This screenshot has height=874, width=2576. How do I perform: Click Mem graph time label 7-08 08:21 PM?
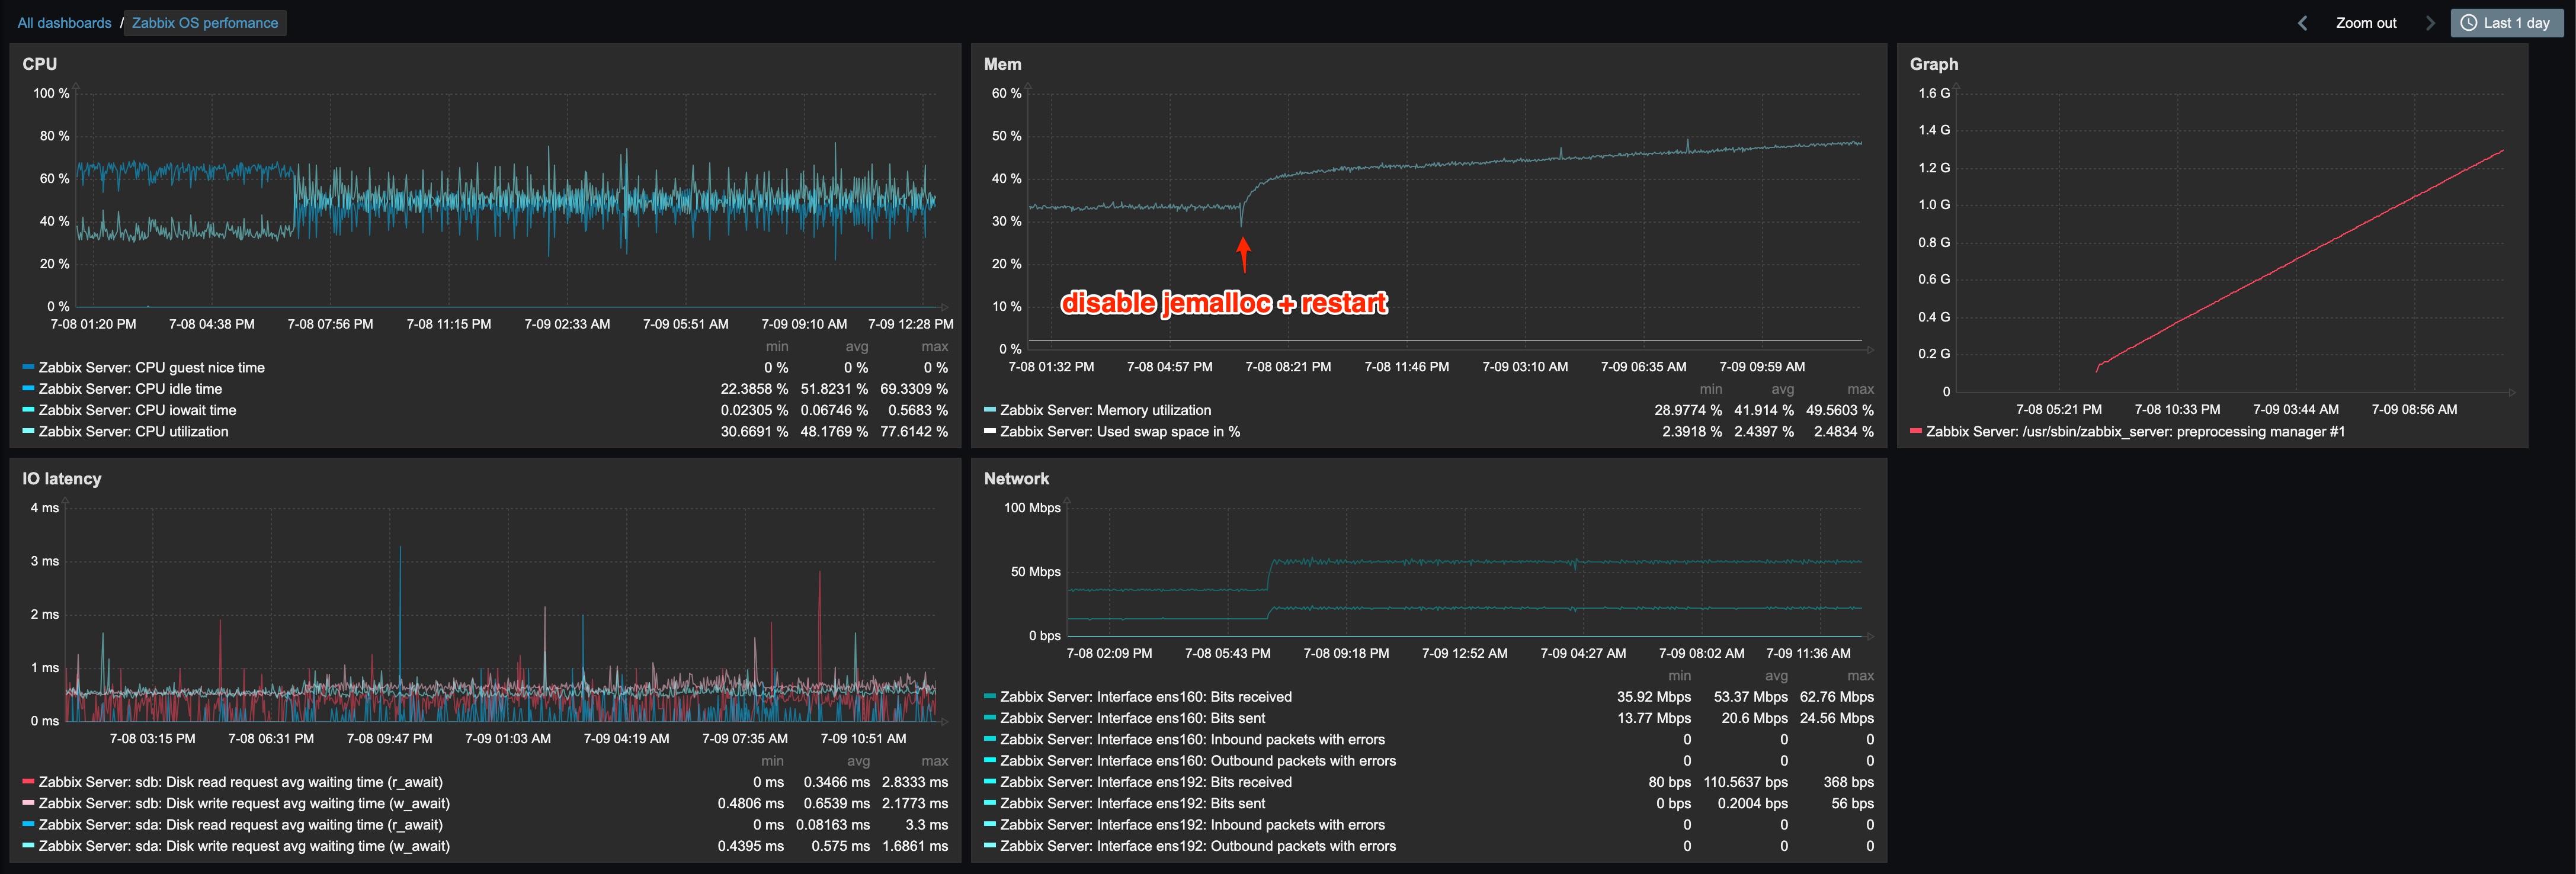(x=1288, y=367)
